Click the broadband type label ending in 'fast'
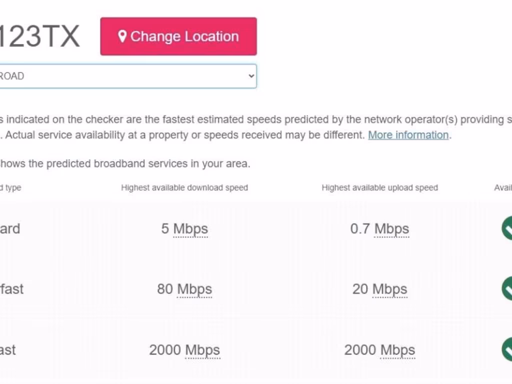 (x=11, y=289)
